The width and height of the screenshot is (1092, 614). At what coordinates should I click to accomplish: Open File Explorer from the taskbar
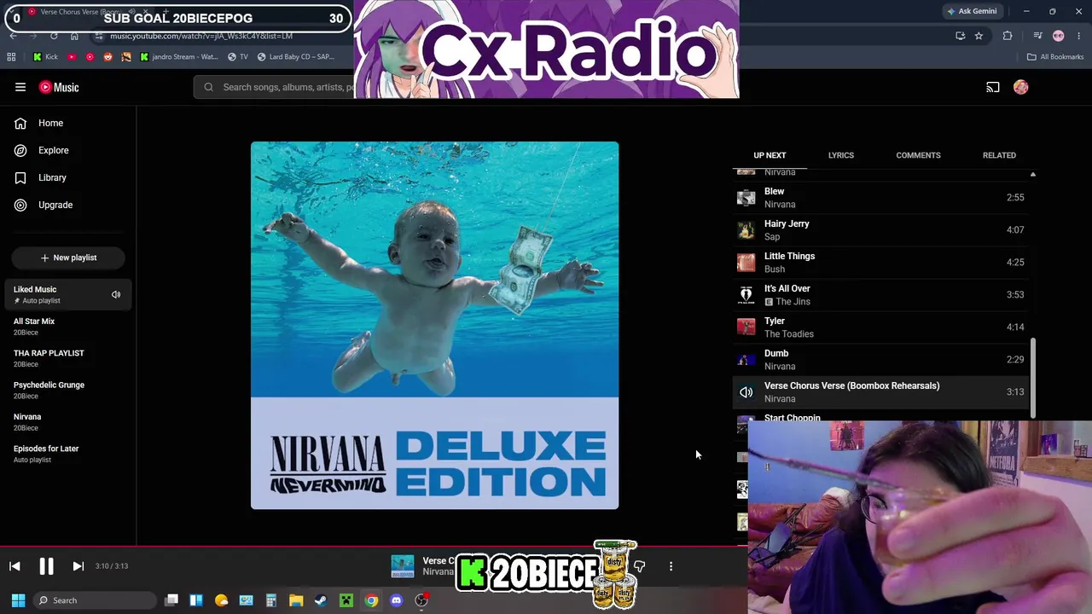[x=296, y=600]
